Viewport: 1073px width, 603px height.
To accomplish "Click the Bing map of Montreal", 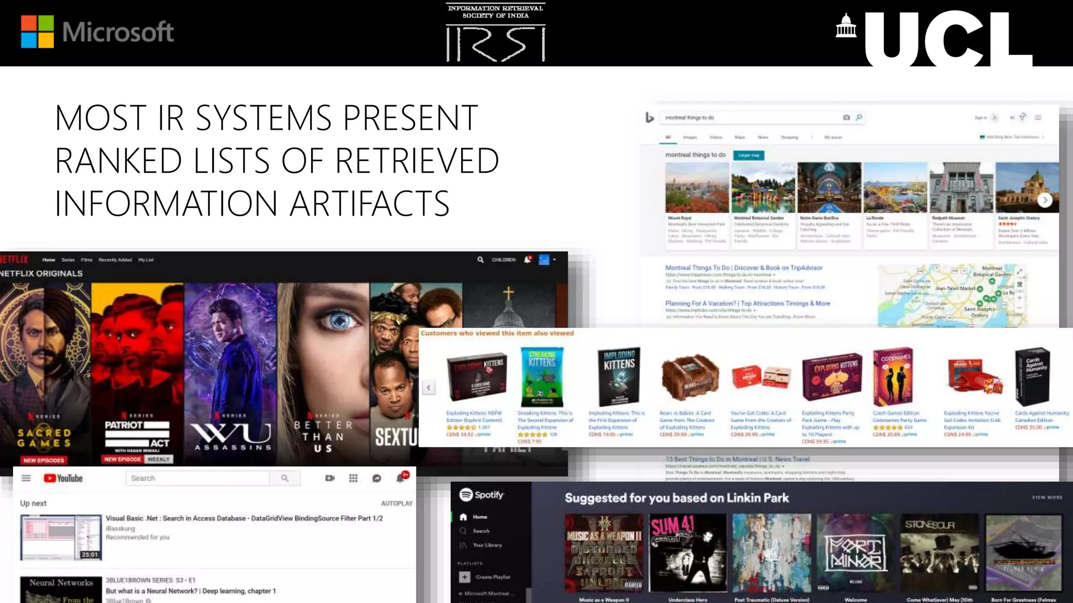I will 952,296.
